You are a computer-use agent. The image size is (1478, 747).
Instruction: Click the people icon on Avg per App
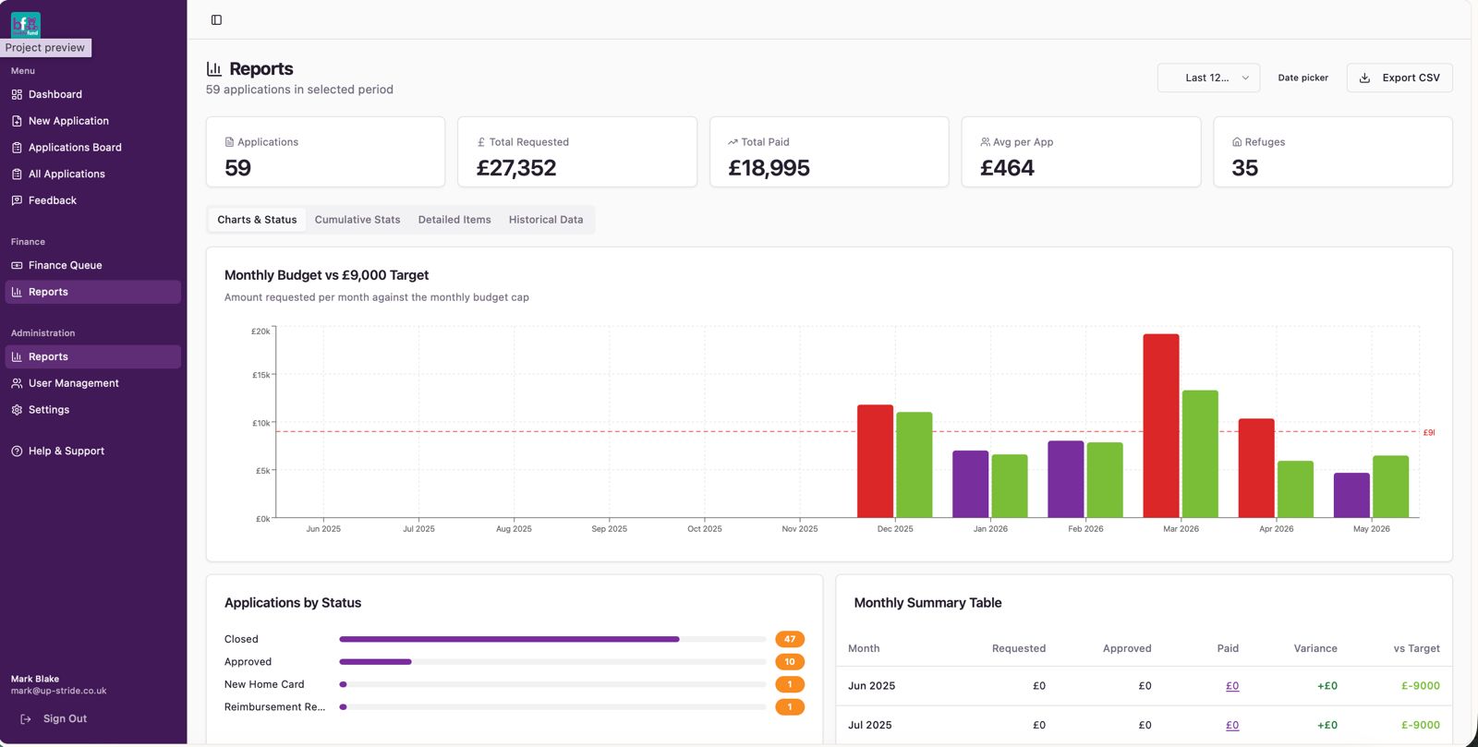[x=985, y=142]
